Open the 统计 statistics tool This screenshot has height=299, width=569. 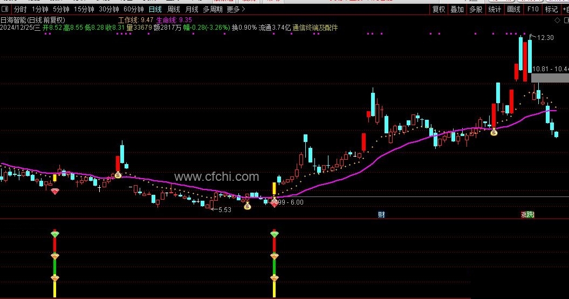coord(495,9)
